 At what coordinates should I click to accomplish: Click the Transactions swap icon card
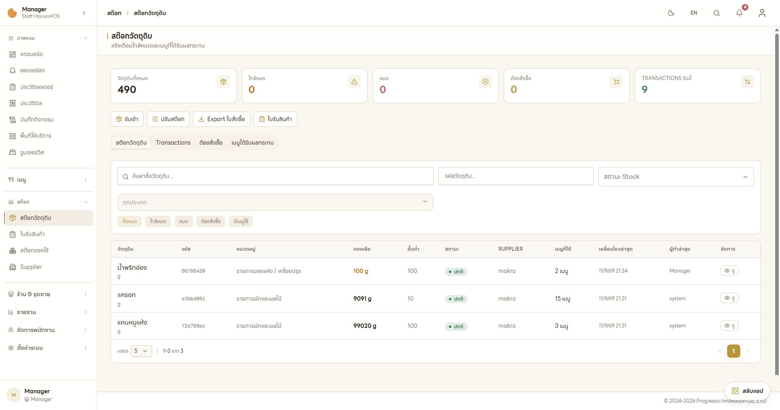click(x=747, y=82)
